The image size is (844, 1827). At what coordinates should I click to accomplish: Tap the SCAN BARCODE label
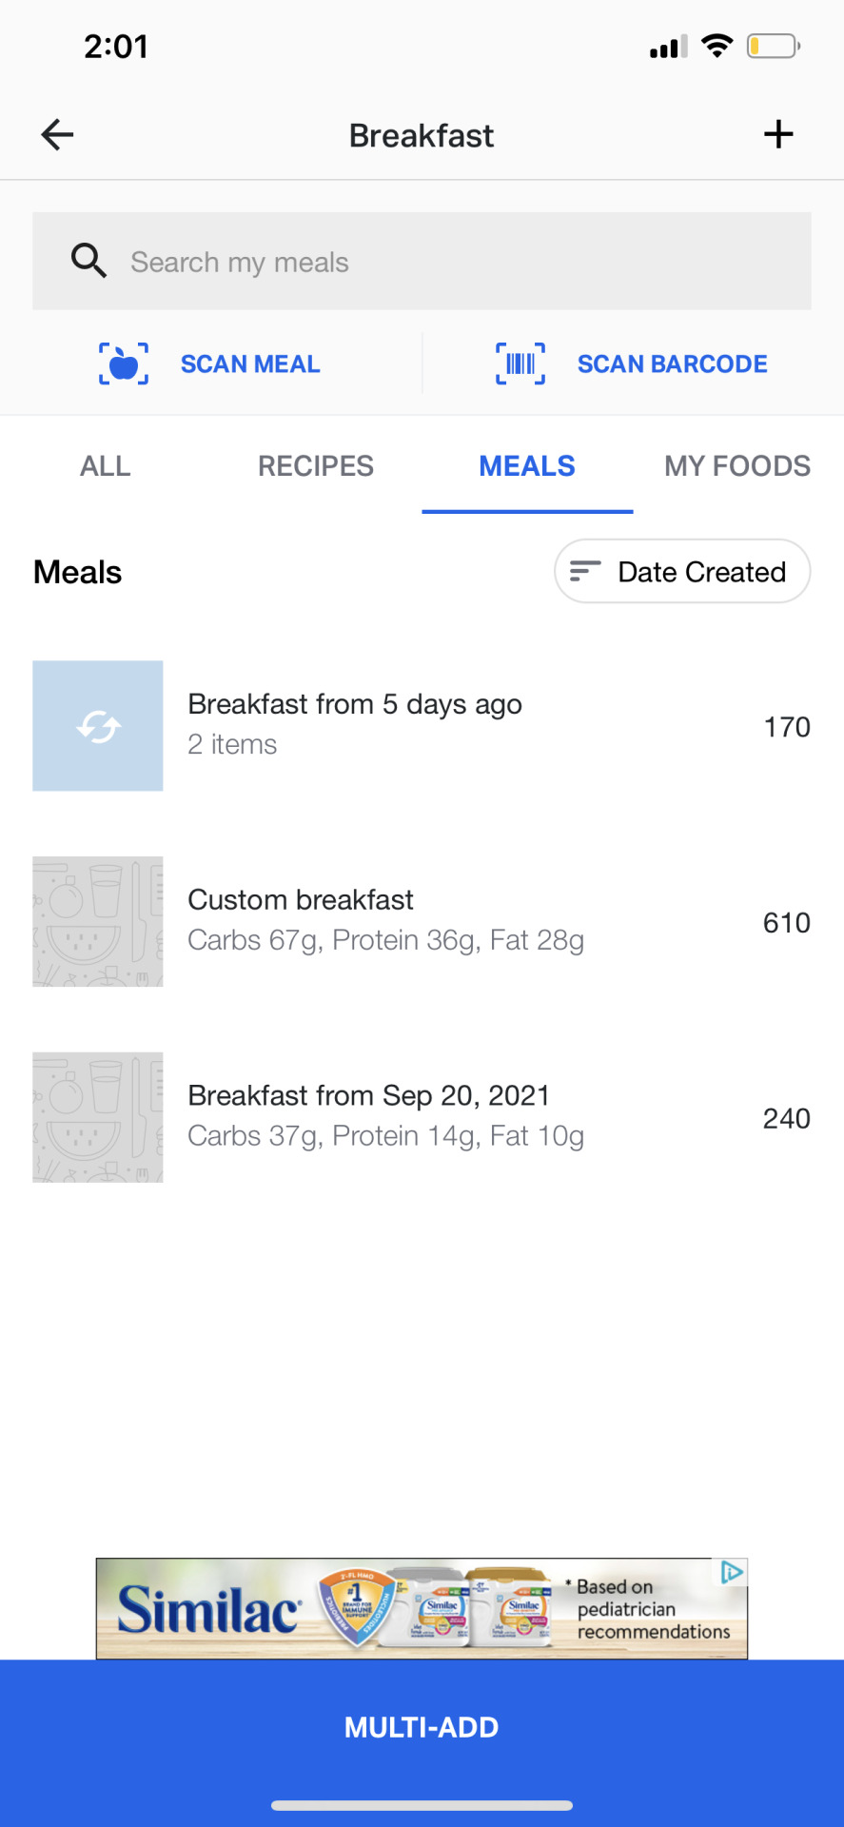point(672,364)
